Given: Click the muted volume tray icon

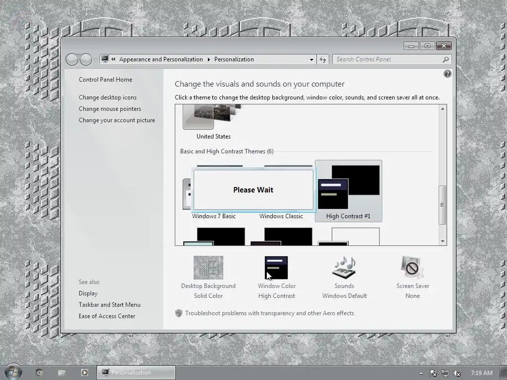Looking at the screenshot, I should (457, 373).
